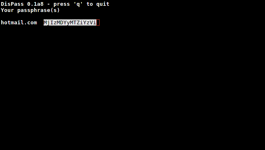Click the red cursor box after the passphrase
The width and height of the screenshot is (265, 150).
coord(98,23)
